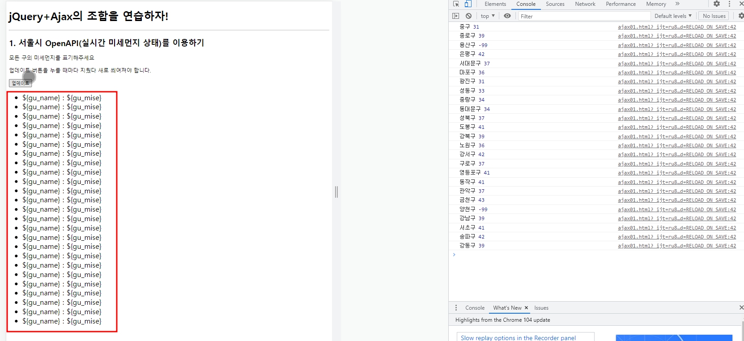
Task: Clear the console icon
Action: (x=468, y=16)
